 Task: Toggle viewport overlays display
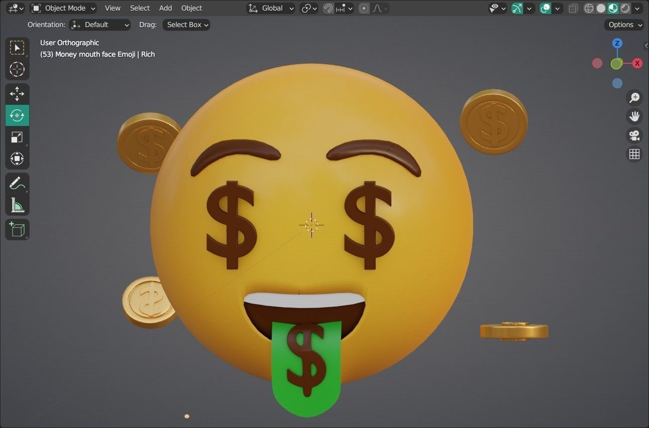point(545,8)
